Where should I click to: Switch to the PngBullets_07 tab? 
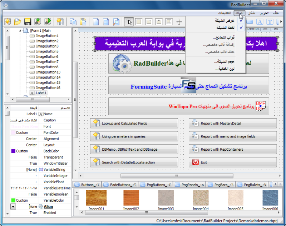pos(252,185)
